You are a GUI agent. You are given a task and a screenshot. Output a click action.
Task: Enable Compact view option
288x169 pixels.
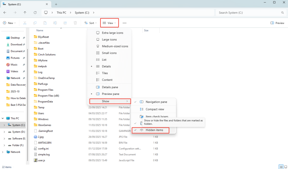pos(155,109)
